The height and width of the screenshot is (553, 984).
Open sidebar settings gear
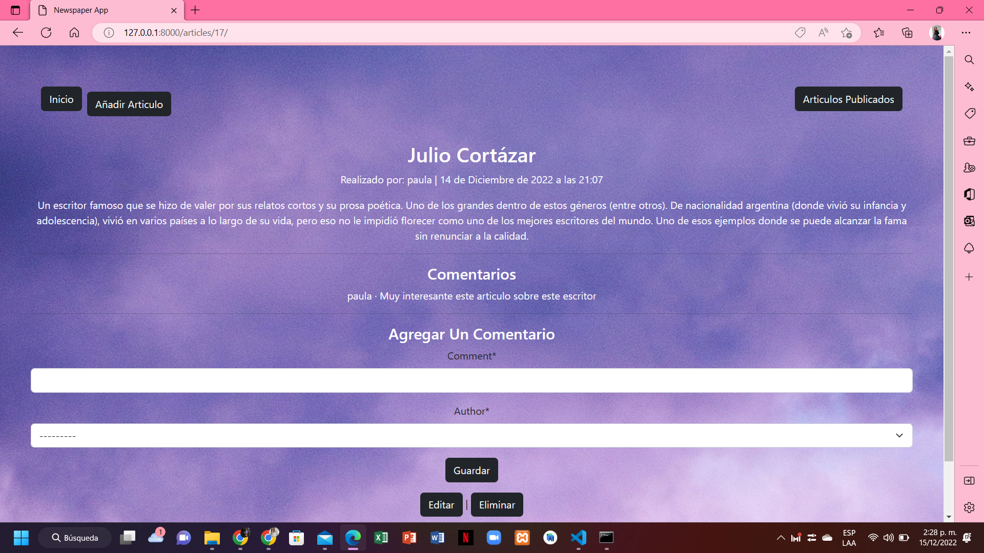pyautogui.click(x=969, y=507)
